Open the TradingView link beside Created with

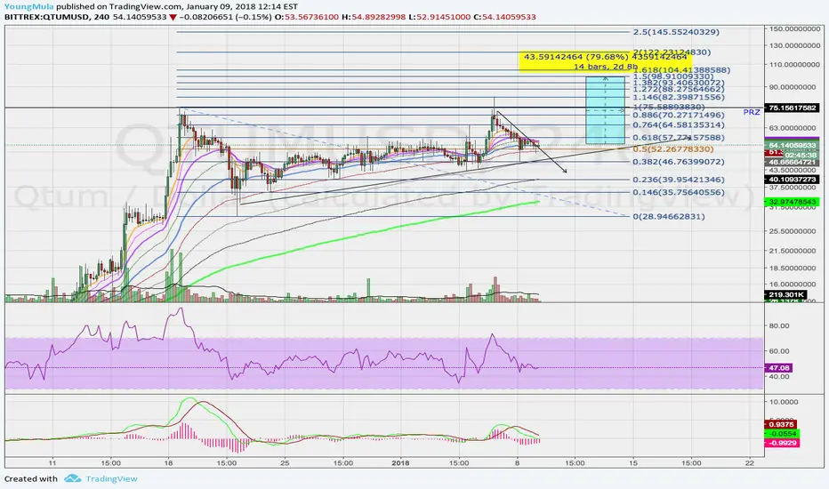click(x=111, y=478)
